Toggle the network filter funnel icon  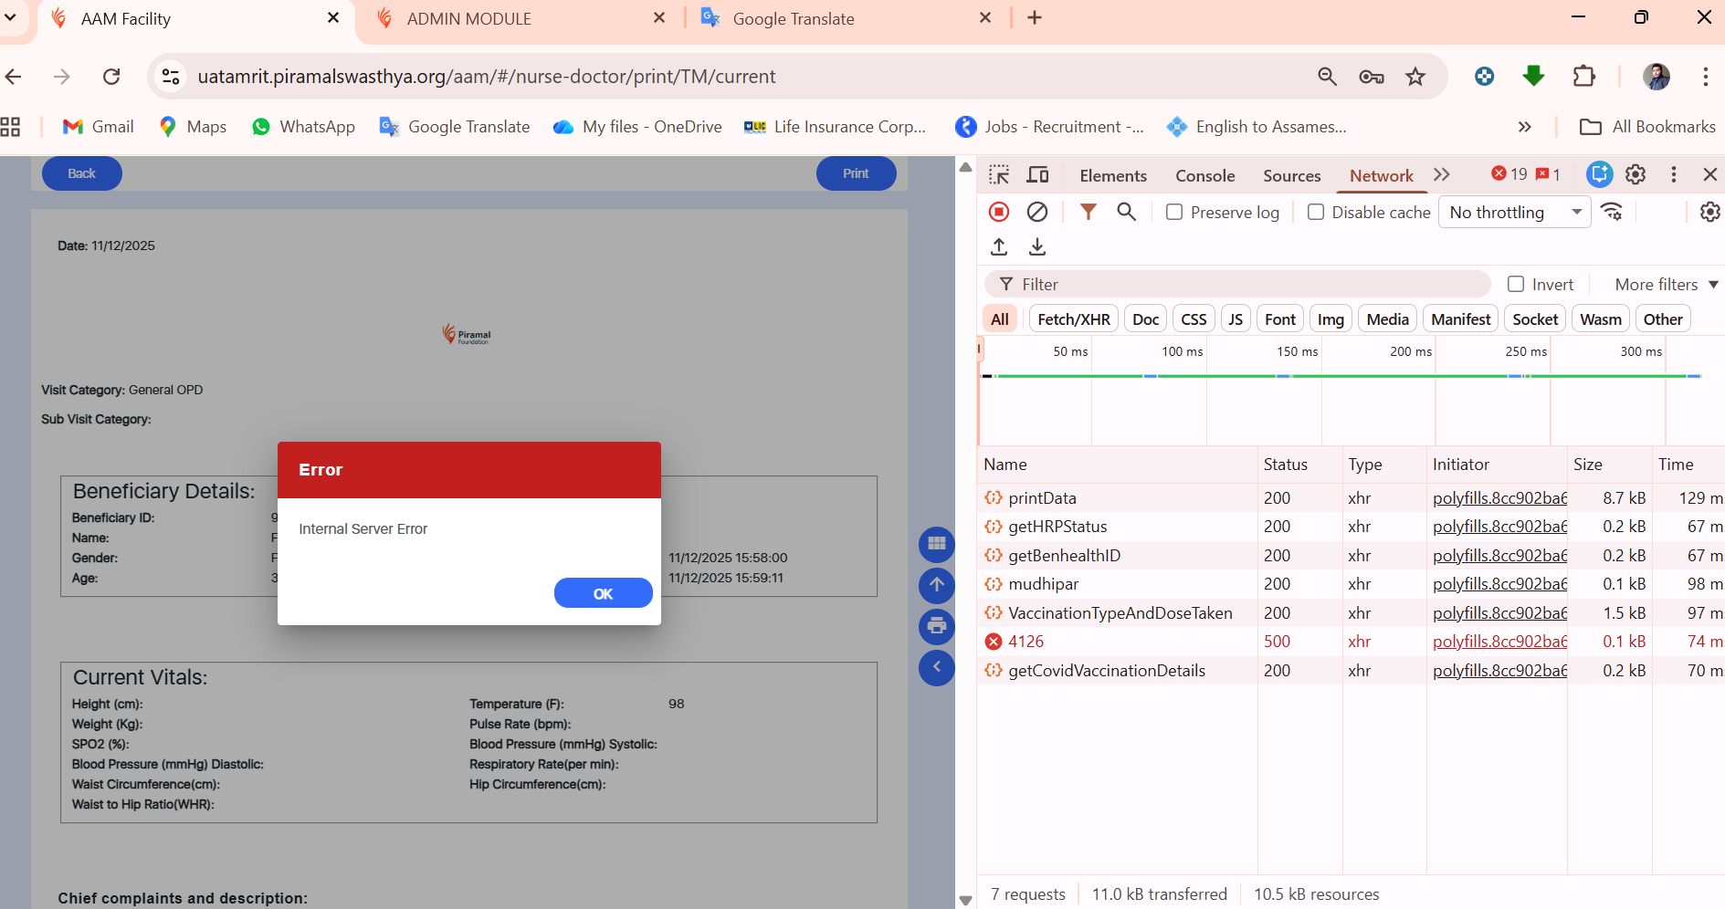(x=1088, y=212)
